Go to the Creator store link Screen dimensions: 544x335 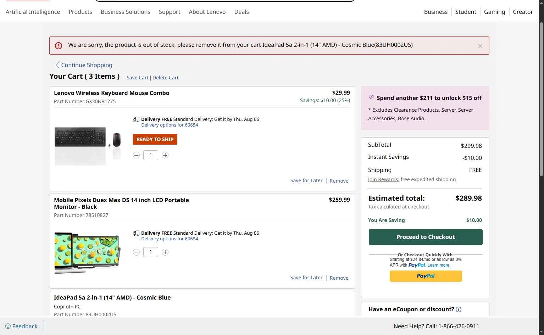tap(523, 12)
